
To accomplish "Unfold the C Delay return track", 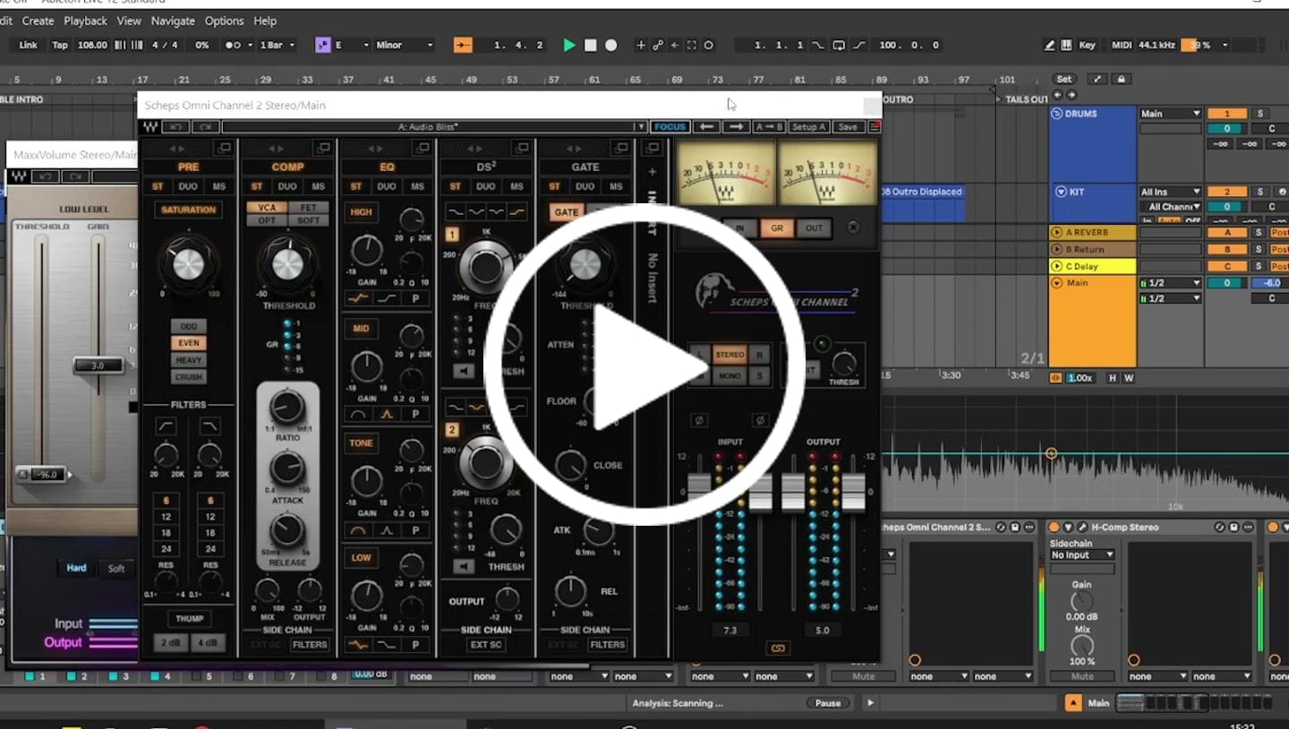I will coord(1057,267).
